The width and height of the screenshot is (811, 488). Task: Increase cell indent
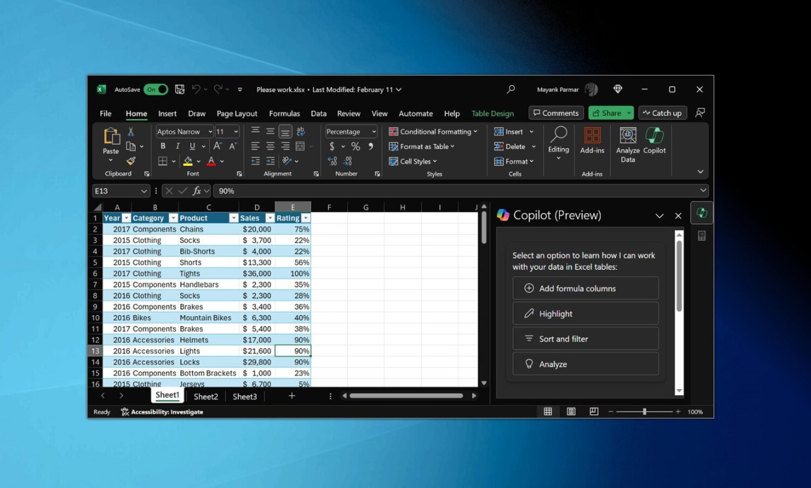[x=270, y=161]
